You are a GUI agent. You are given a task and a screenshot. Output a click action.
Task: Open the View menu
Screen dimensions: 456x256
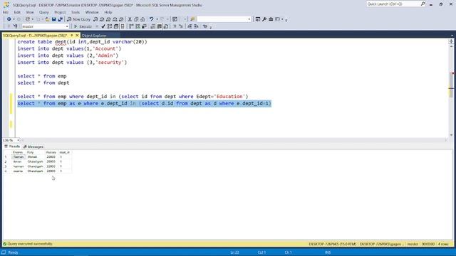coord(30,12)
